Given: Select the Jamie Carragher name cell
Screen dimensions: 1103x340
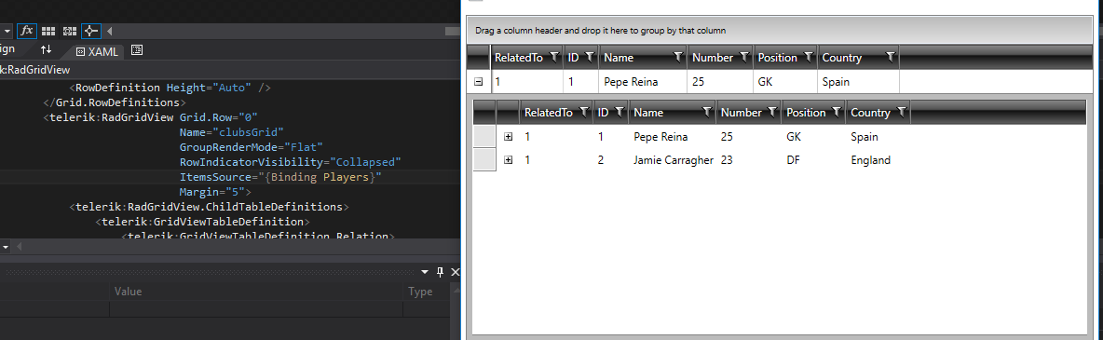Looking at the screenshot, I should pyautogui.click(x=674, y=160).
